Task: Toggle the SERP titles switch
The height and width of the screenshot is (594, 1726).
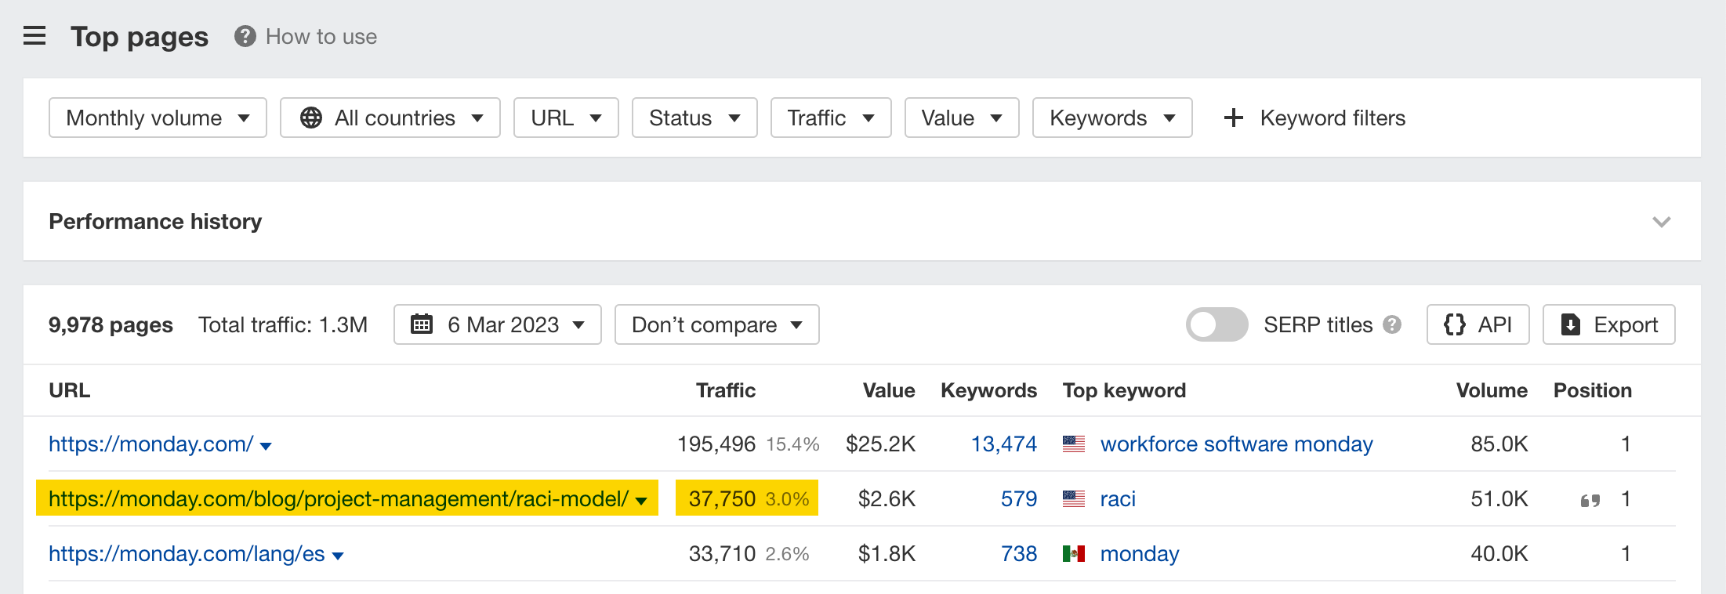Action: point(1217,324)
